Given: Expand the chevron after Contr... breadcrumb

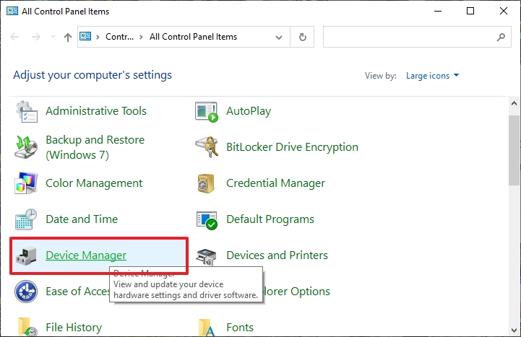Looking at the screenshot, I should (141, 37).
